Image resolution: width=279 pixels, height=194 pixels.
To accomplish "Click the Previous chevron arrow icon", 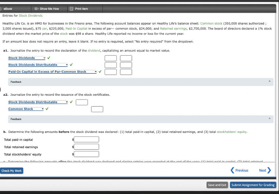I will point(232,170).
